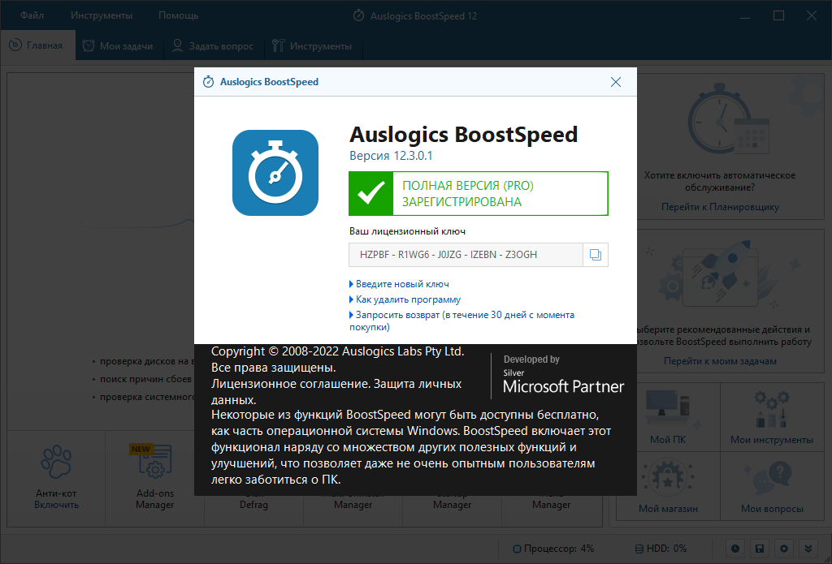Open the Запросить возврат link
832x564 pixels.
coord(461,321)
